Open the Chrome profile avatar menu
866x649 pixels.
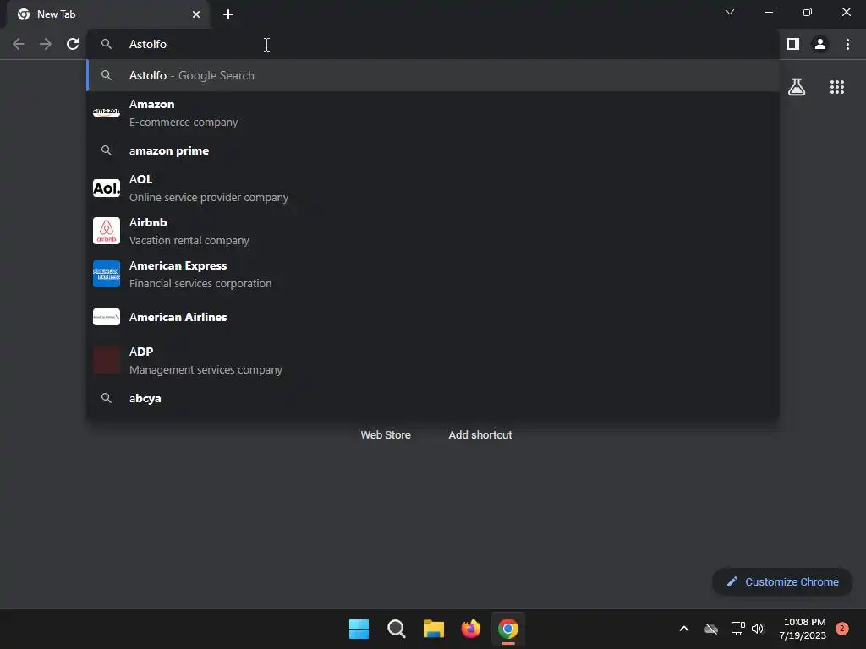pyautogui.click(x=820, y=44)
